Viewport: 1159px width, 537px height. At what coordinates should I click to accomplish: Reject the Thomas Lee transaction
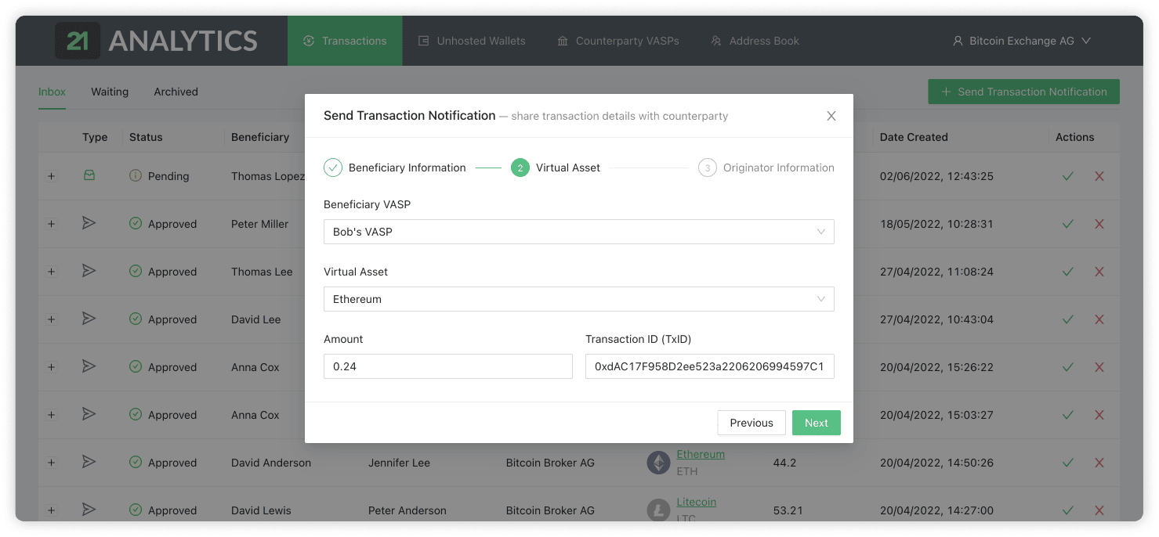pos(1099,272)
